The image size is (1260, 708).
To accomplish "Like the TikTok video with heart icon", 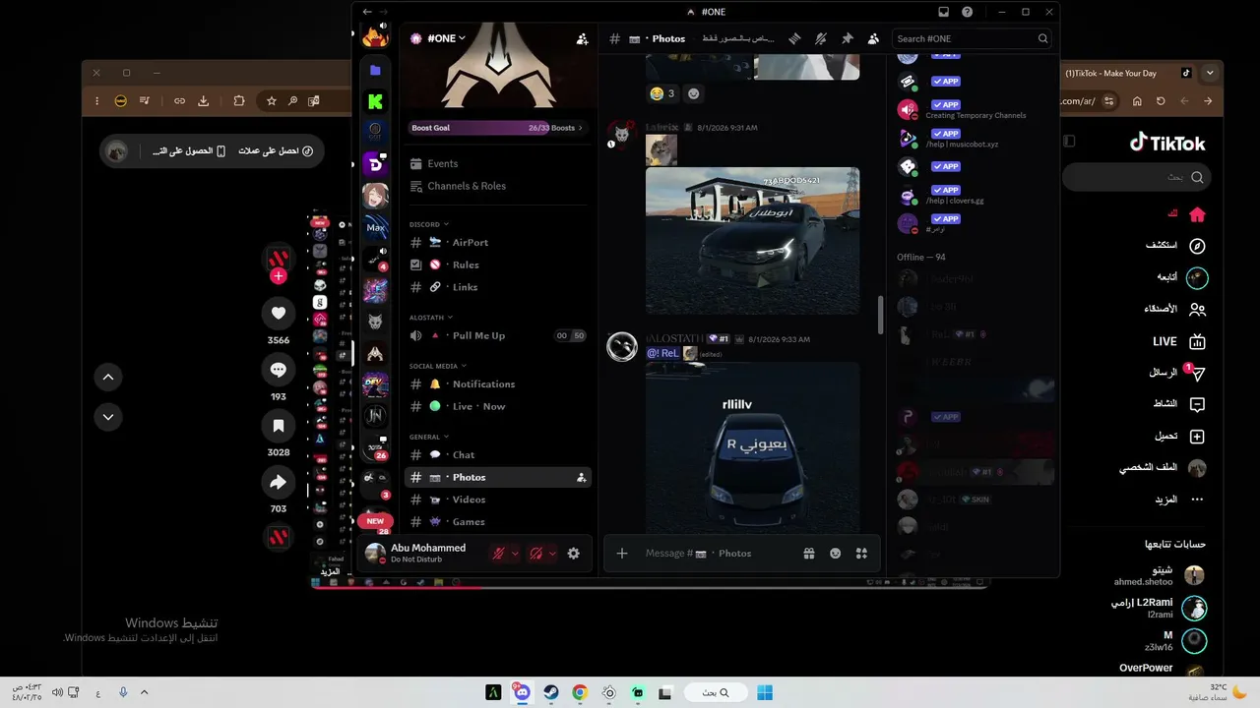I will (x=279, y=314).
